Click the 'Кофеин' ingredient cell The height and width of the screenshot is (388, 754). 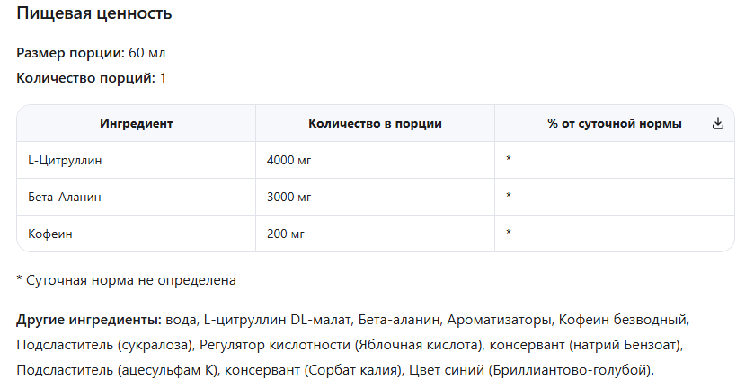(x=50, y=234)
